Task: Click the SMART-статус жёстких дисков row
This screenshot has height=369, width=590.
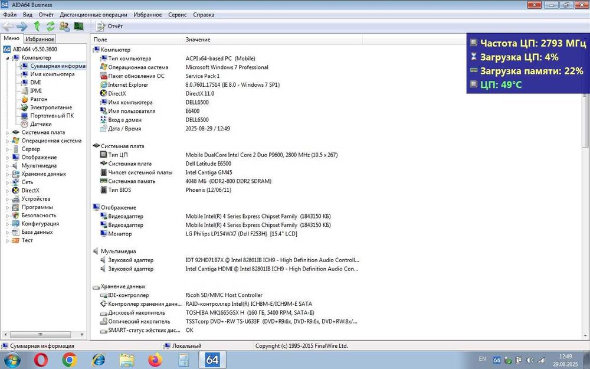Action: 147,330
